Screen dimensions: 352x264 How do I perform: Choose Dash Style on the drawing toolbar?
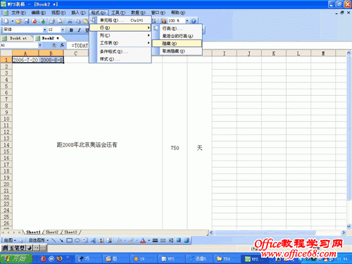(163, 240)
